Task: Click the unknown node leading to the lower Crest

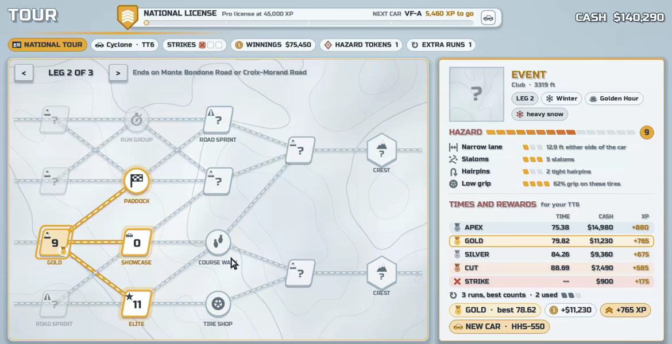Action: pos(300,273)
